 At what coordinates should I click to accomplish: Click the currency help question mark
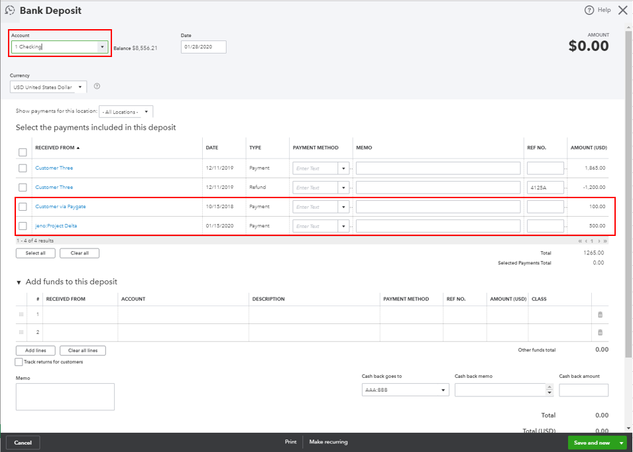(x=97, y=86)
